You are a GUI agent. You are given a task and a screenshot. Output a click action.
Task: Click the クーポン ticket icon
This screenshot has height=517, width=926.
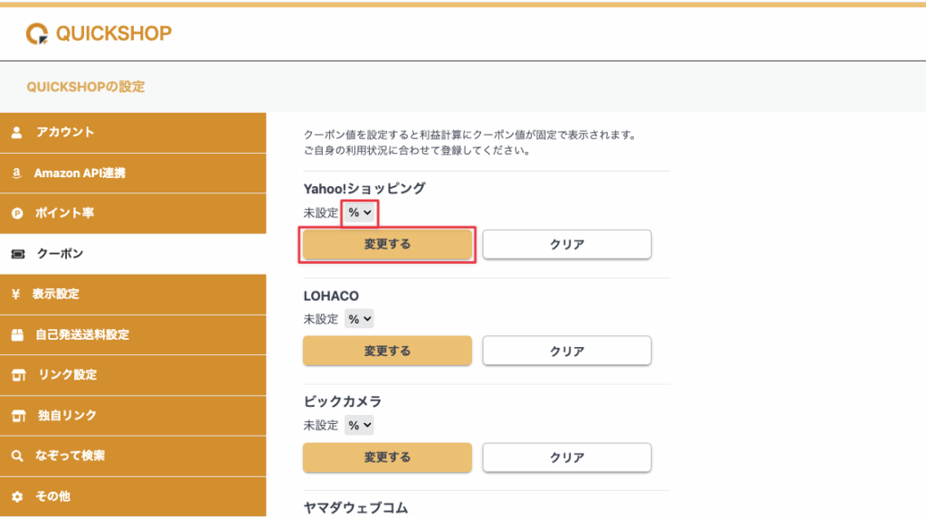(17, 255)
